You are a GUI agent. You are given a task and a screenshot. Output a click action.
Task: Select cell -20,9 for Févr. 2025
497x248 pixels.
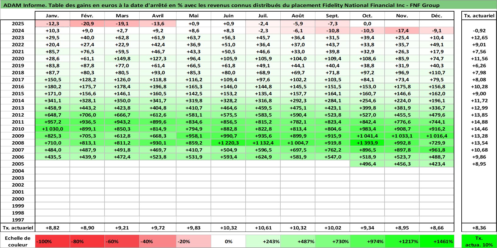87,23
